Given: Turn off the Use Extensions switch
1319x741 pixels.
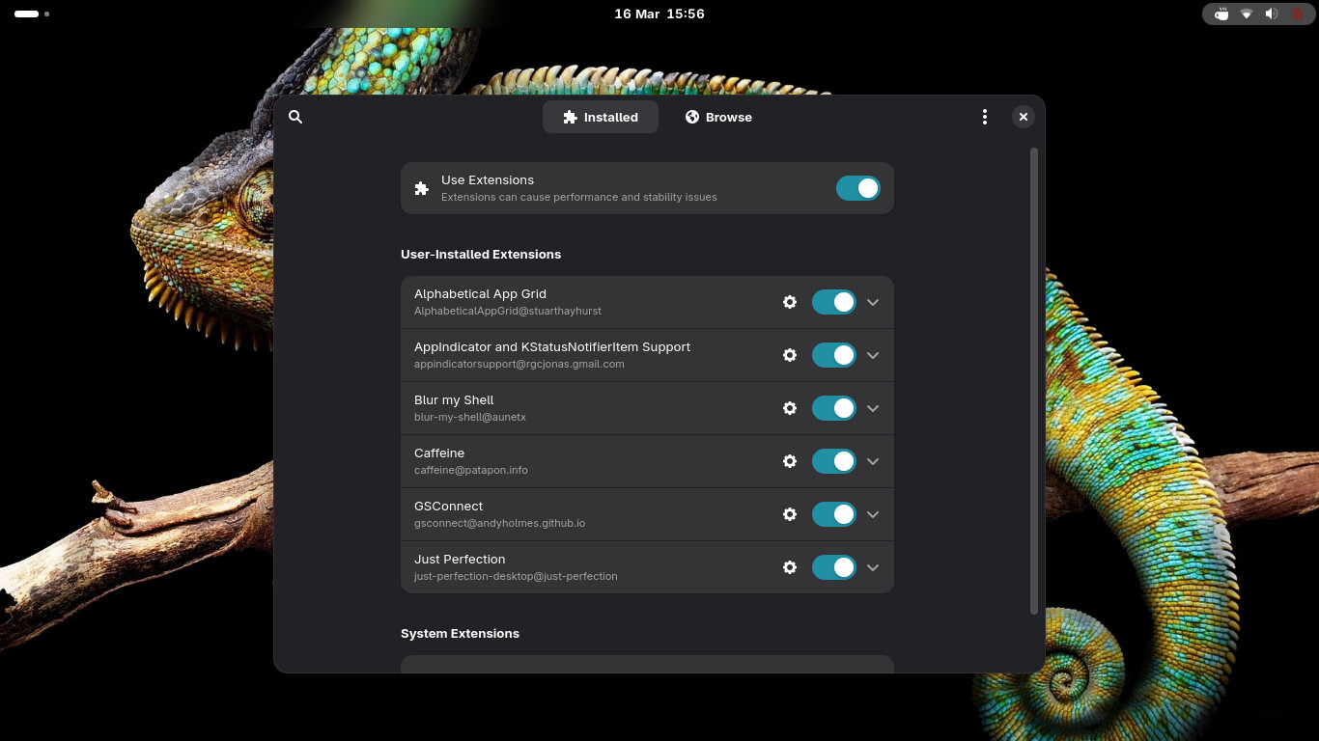Looking at the screenshot, I should tap(857, 188).
